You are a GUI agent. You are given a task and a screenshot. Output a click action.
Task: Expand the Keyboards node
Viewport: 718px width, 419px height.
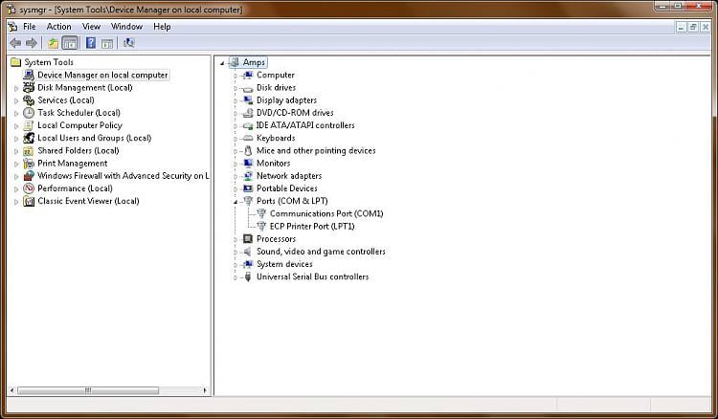tap(236, 139)
